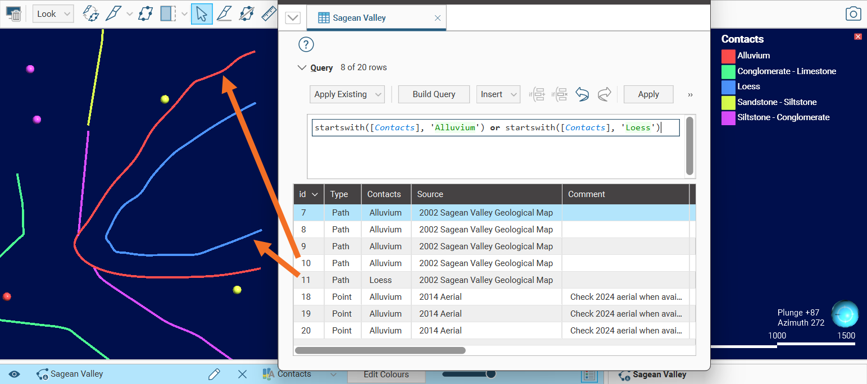The width and height of the screenshot is (867, 384).
Task: Open the Insert dropdown menu
Action: click(x=498, y=94)
